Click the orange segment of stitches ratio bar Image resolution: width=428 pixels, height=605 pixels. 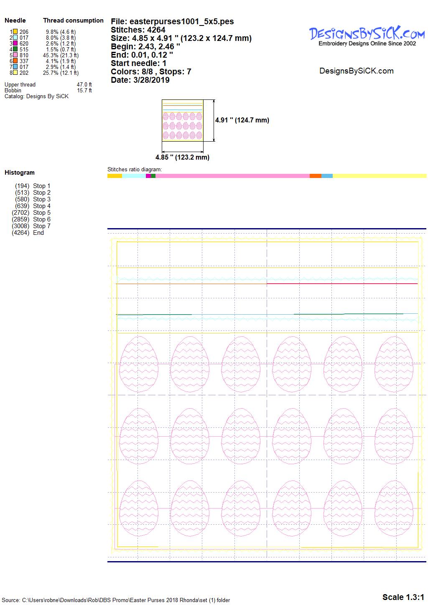[315, 176]
